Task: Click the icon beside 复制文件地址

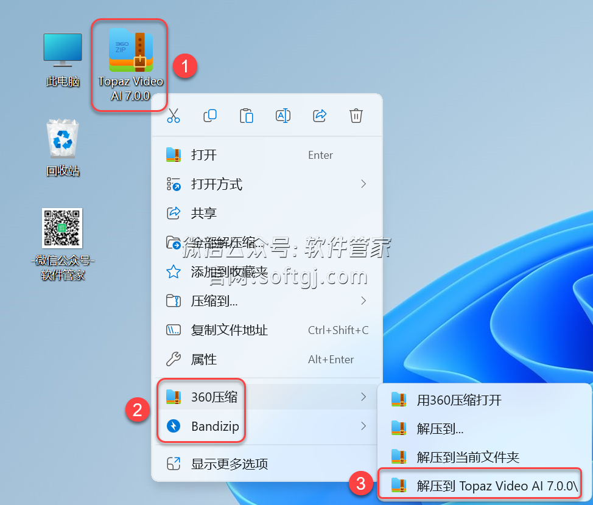Action: pos(174,330)
